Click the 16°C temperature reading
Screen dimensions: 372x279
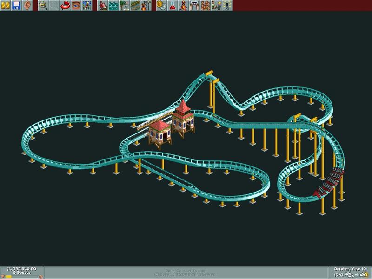pyautogui.click(x=339, y=275)
